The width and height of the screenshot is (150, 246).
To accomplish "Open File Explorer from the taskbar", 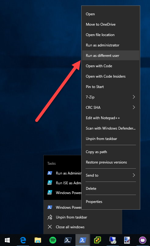I will coord(38,240).
